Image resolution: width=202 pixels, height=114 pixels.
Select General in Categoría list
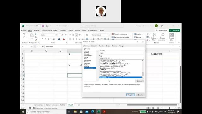pos(86,51)
